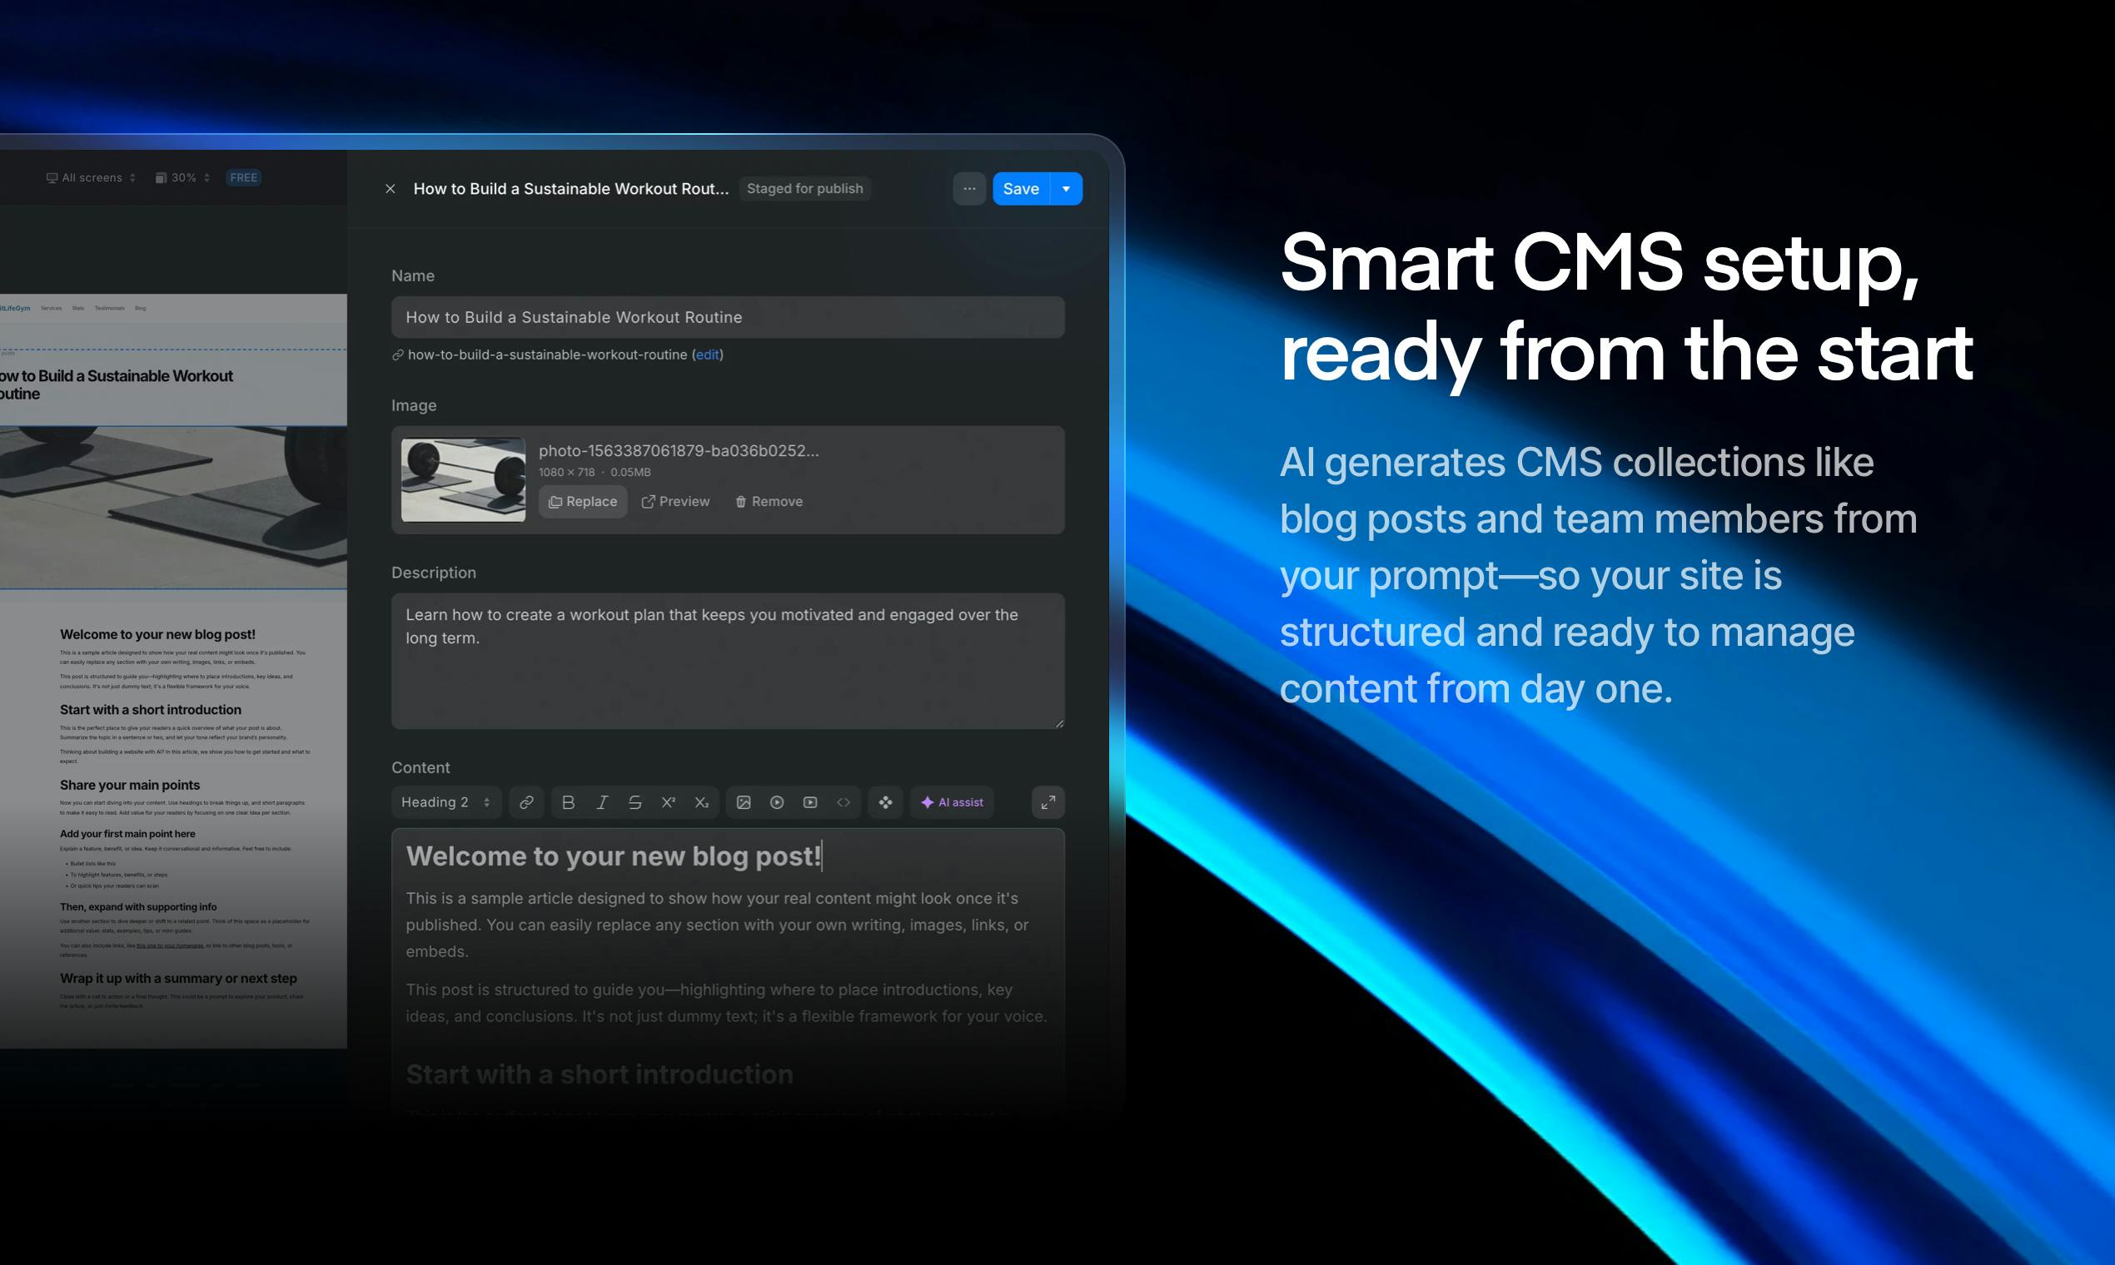Click into the Description text area

click(728, 662)
